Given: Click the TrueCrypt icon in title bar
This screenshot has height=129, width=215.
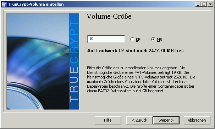Looking at the screenshot, I should click(x=4, y=4).
